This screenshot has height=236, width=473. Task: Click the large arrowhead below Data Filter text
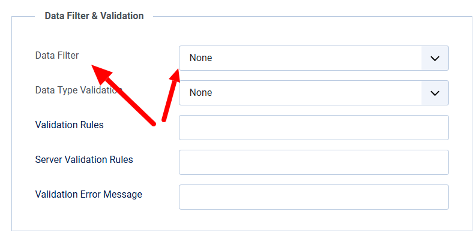click(x=101, y=74)
